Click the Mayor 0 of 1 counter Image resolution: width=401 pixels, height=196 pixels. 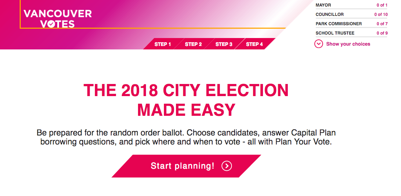click(x=382, y=5)
